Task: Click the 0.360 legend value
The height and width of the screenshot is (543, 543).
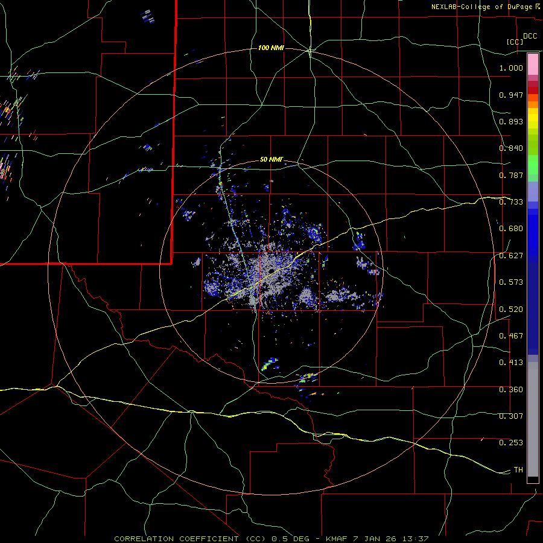Action: (511, 390)
